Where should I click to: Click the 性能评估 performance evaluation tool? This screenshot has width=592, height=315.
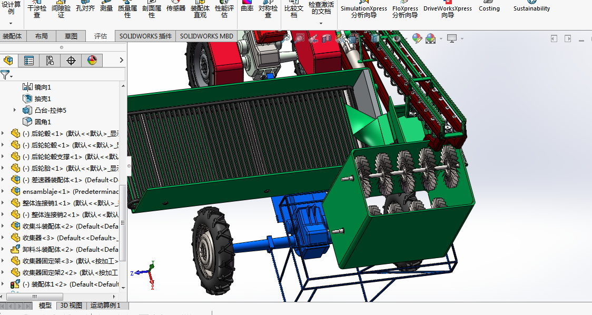(224, 10)
